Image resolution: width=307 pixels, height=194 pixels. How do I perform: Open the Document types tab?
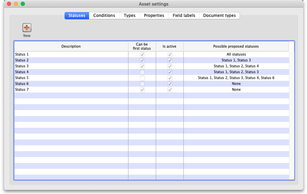(x=219, y=16)
